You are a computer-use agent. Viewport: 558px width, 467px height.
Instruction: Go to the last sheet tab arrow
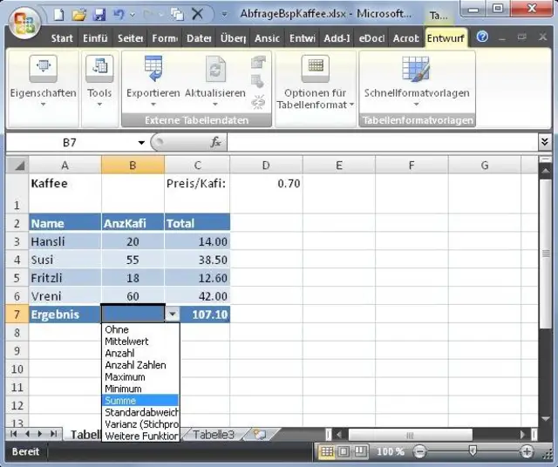53,434
